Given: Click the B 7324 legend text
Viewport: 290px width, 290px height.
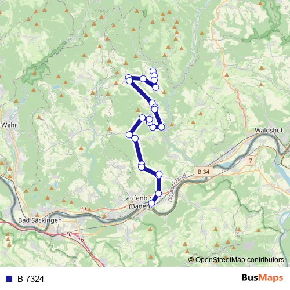Looking at the screenshot, I should pyautogui.click(x=31, y=278).
